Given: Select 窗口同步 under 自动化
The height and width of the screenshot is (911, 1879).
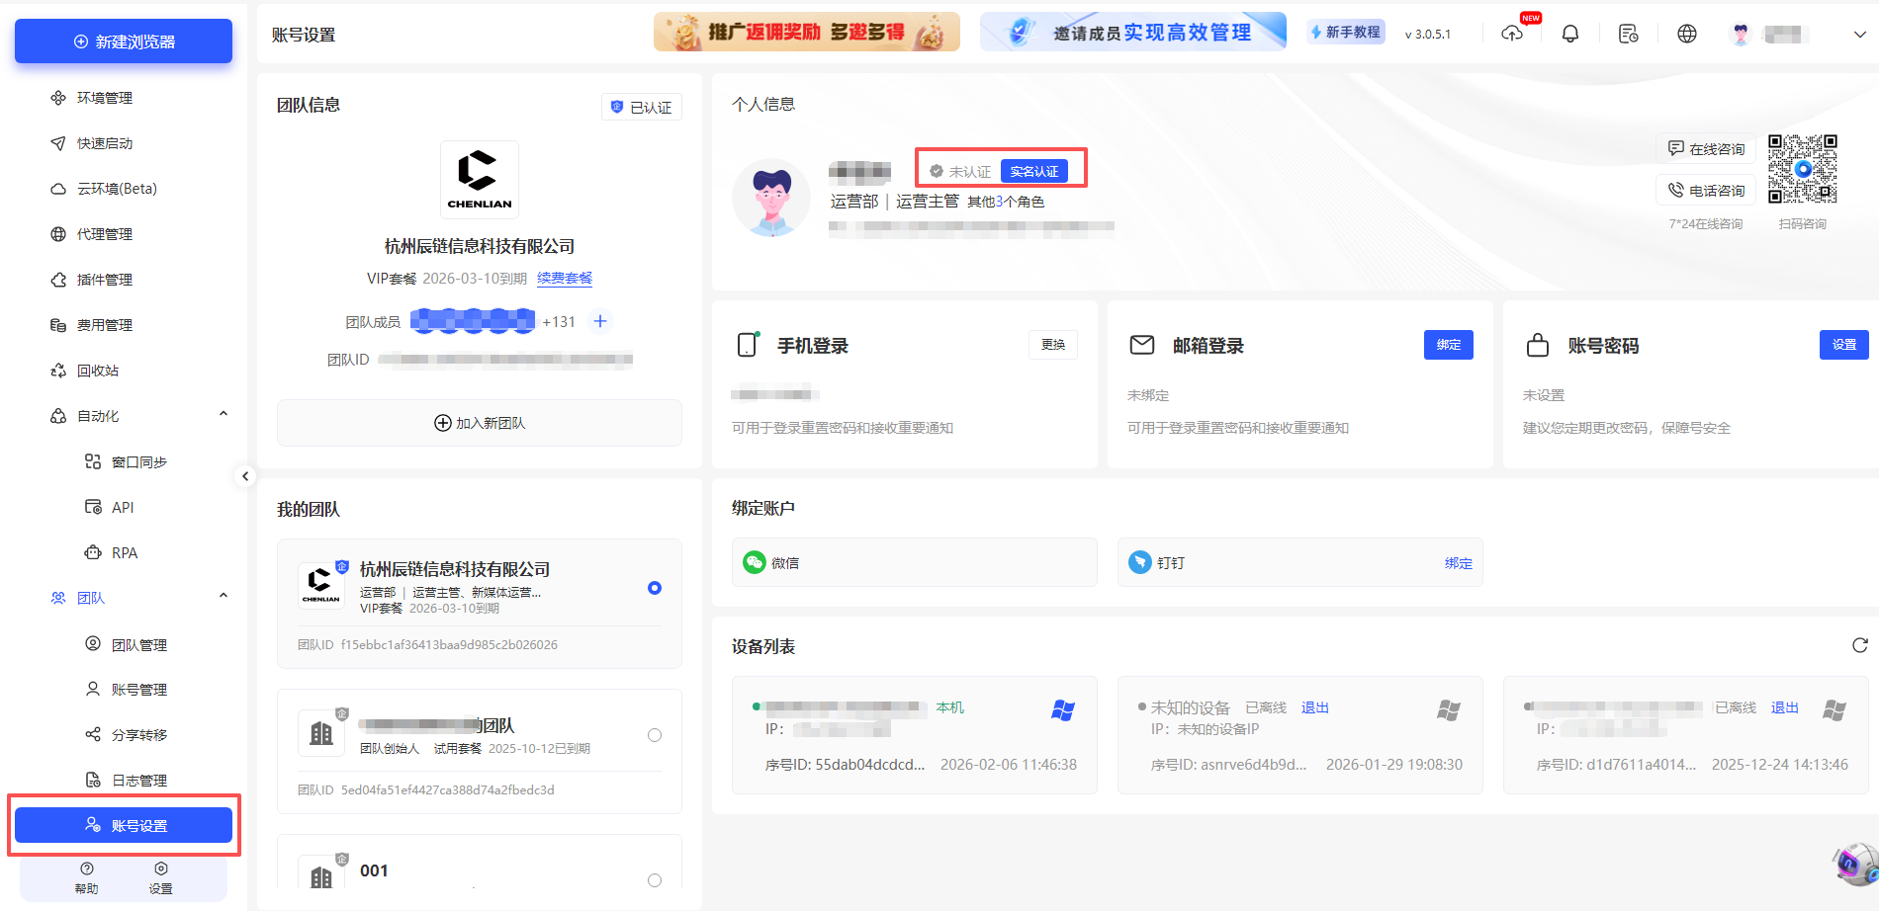Looking at the screenshot, I should tap(138, 460).
